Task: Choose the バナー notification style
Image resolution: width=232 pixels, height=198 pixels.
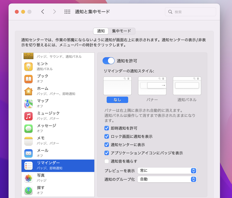Action: (152, 86)
